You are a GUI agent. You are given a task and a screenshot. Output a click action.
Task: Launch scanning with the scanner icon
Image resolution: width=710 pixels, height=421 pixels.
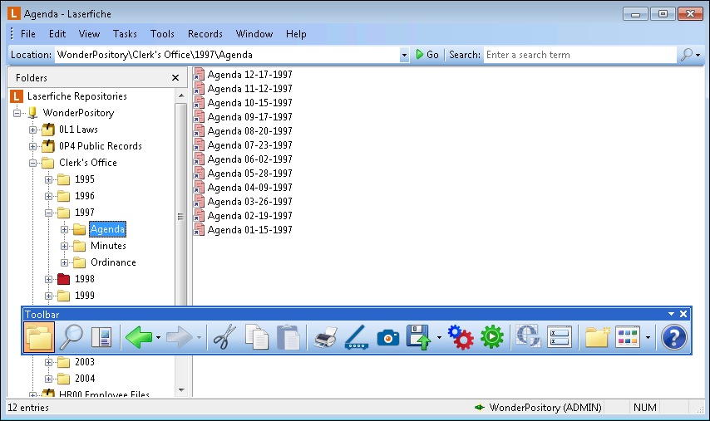click(357, 337)
